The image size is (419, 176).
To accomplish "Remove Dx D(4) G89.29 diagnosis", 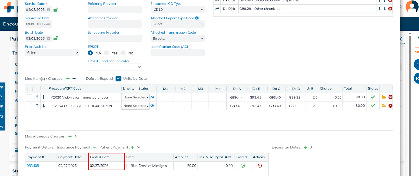I will pos(390,9).
